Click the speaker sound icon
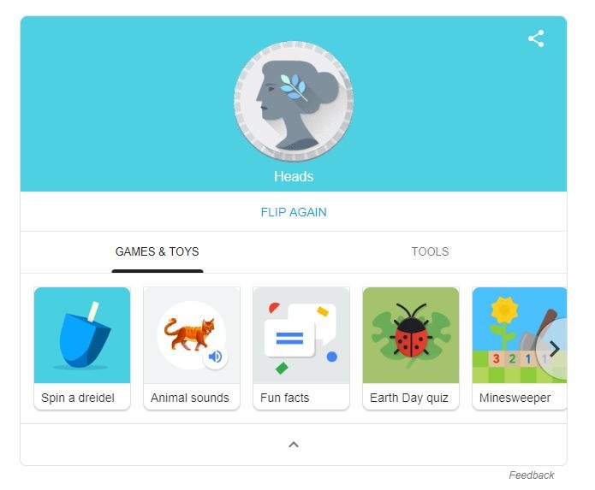 coord(215,357)
